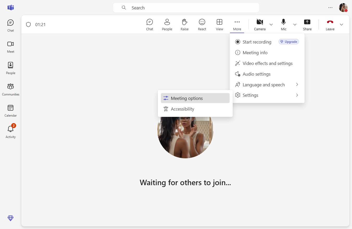Image resolution: width=352 pixels, height=229 pixels.
Task: Open Communities in the sidebar
Action: (x=10, y=90)
